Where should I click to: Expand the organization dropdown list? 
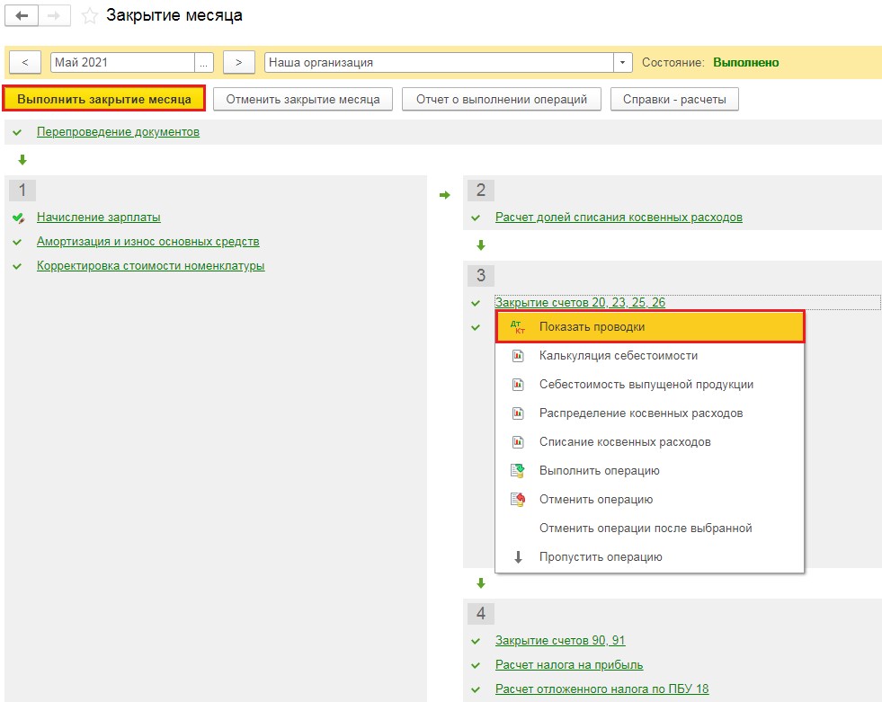click(623, 63)
